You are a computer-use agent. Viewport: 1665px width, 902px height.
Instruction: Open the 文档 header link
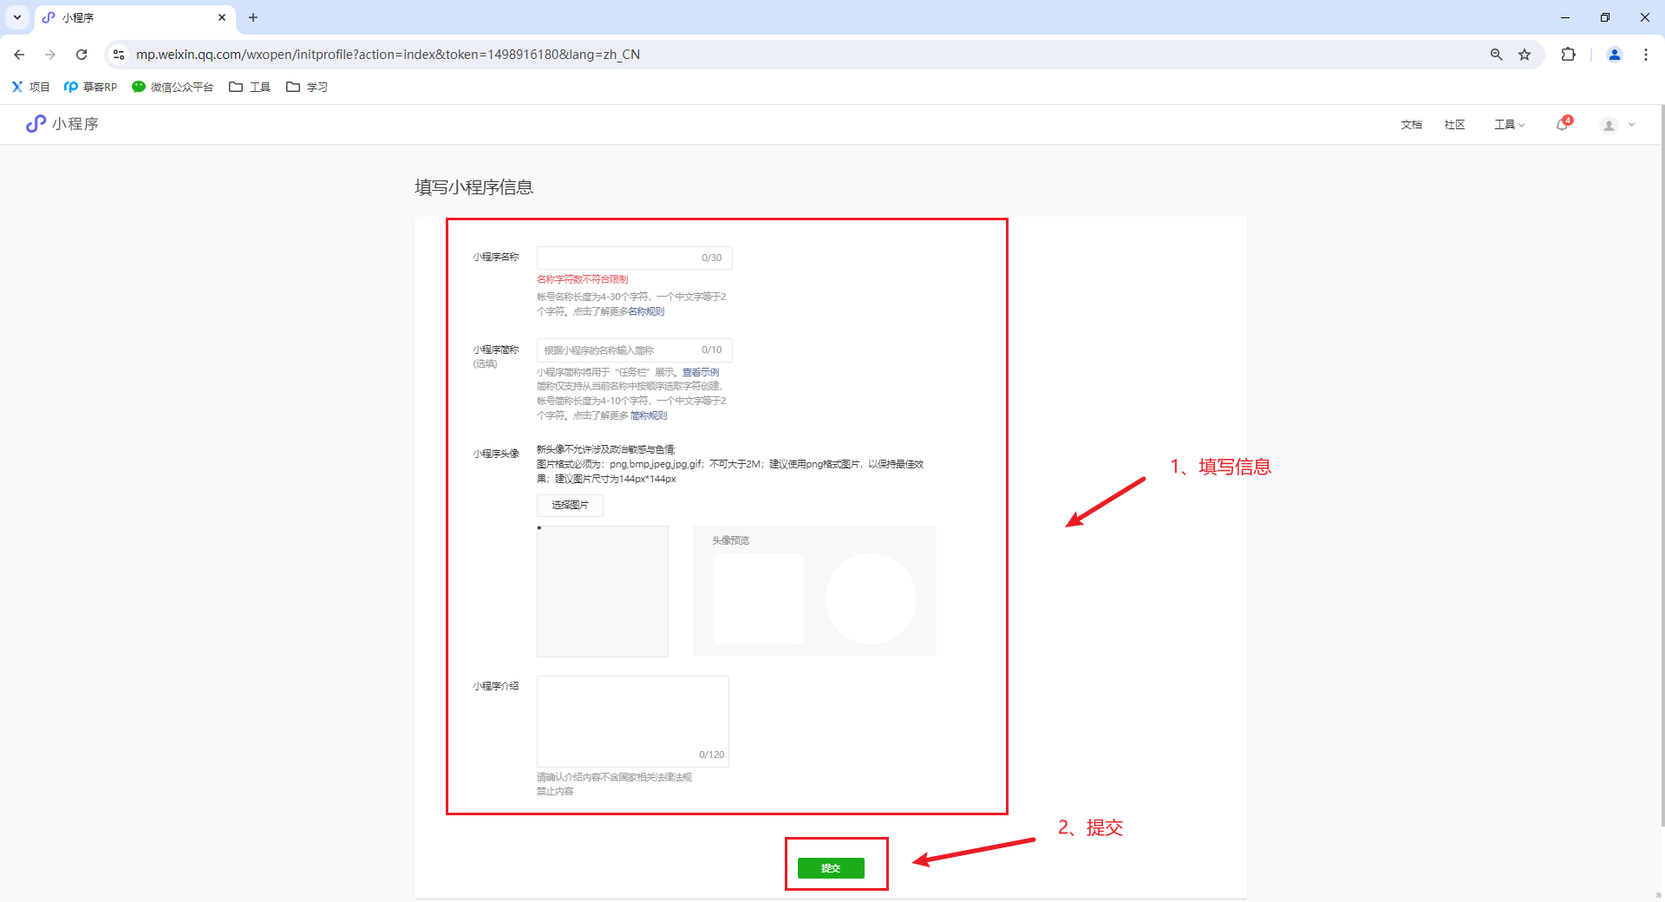click(1411, 125)
